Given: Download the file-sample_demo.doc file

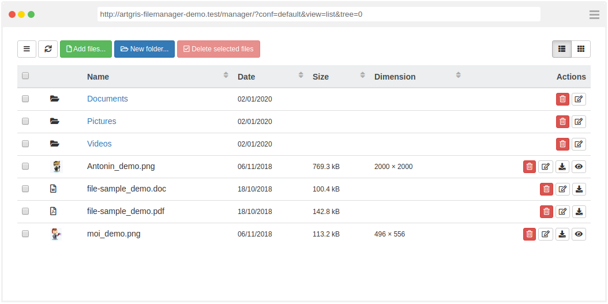Looking at the screenshot, I should click(579, 189).
